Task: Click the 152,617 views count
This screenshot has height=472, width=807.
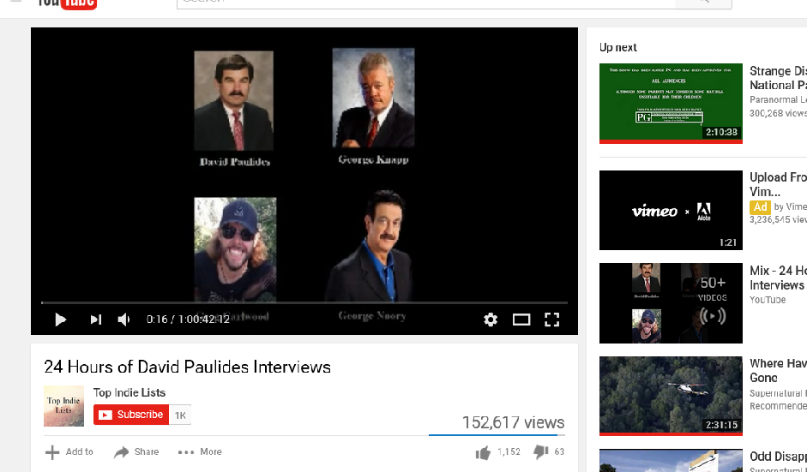Action: click(x=513, y=422)
